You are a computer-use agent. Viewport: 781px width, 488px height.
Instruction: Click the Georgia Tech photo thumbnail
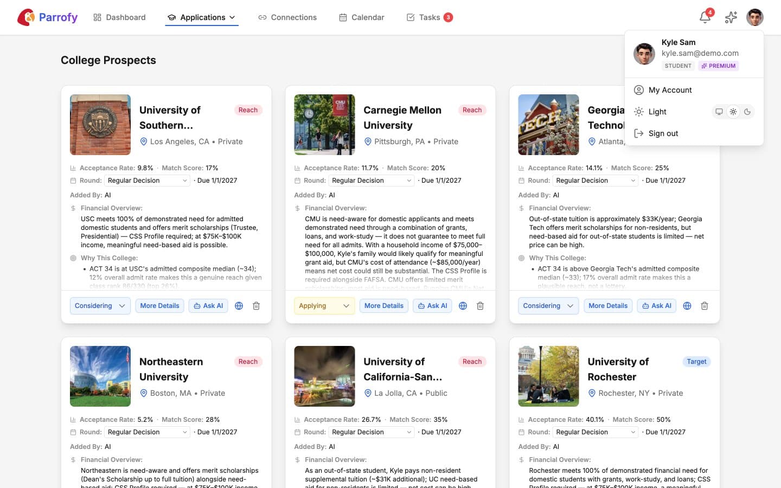[x=548, y=125]
